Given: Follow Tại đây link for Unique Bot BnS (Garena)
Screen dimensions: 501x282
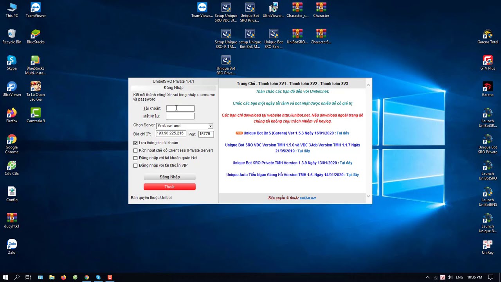Looking at the screenshot, I should point(343,133).
